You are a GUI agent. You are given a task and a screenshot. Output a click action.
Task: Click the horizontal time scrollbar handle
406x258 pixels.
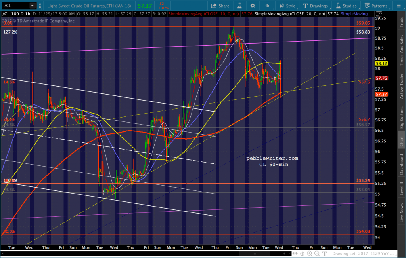pos(255,254)
